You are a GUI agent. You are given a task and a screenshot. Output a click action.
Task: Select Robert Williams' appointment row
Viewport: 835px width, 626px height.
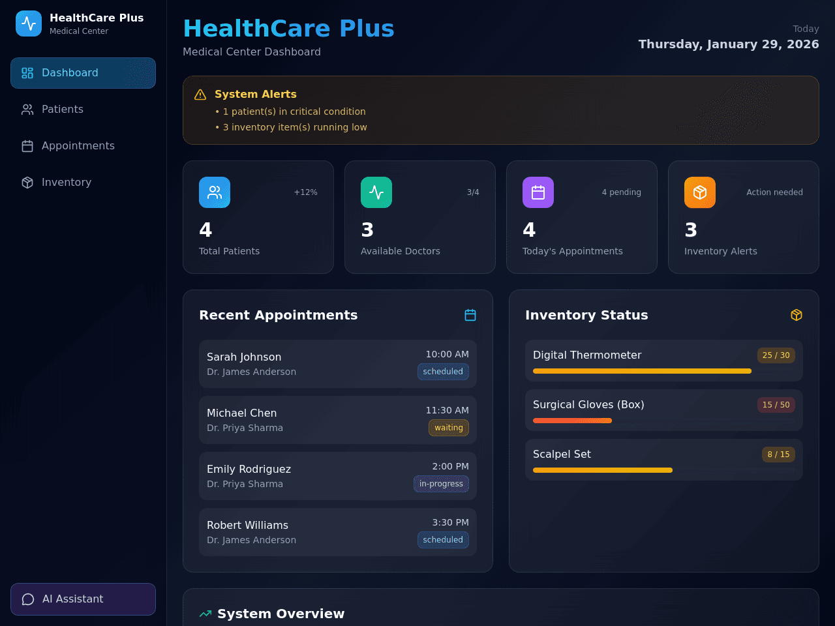pos(338,532)
